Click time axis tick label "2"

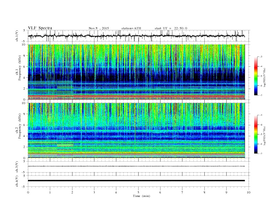point(72,192)
